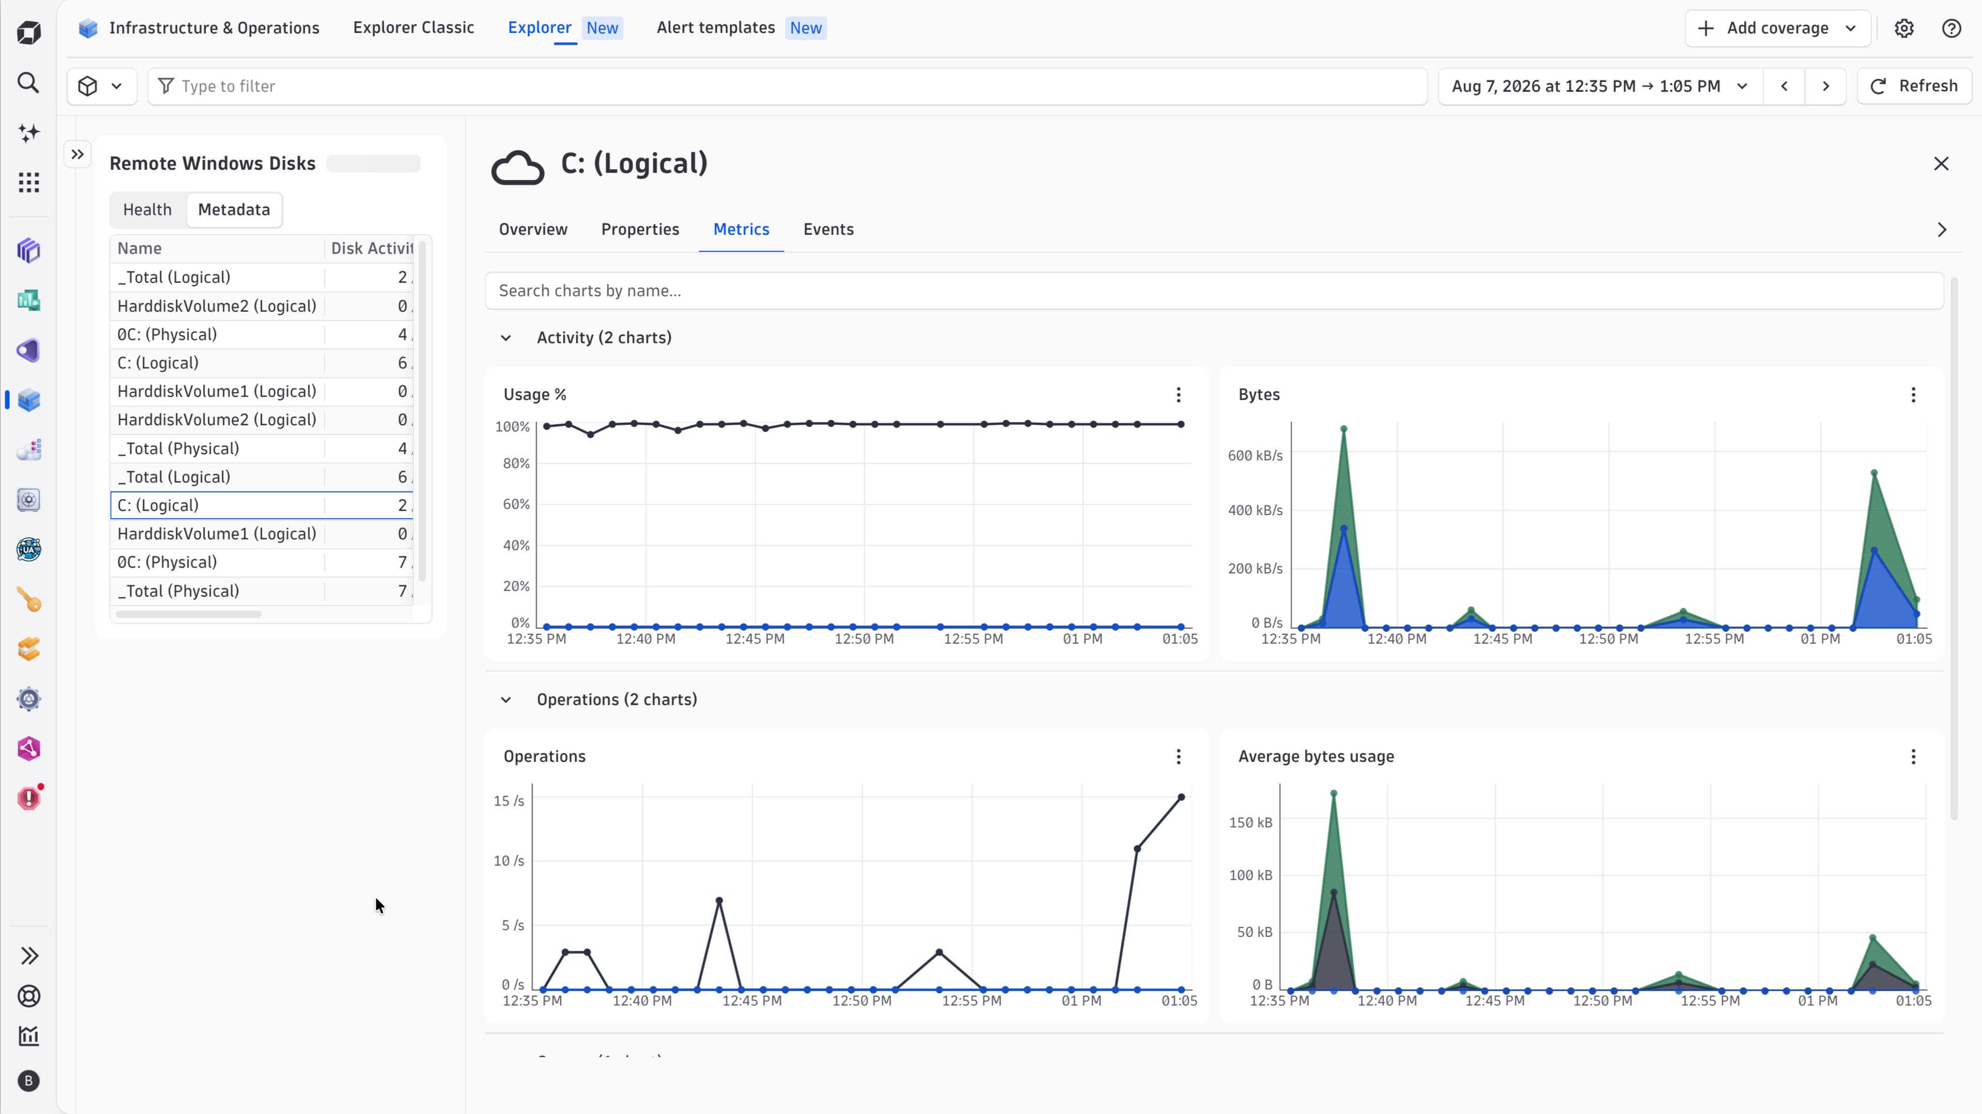
Task: Open Bytes chart three-dot menu
Action: click(x=1913, y=395)
